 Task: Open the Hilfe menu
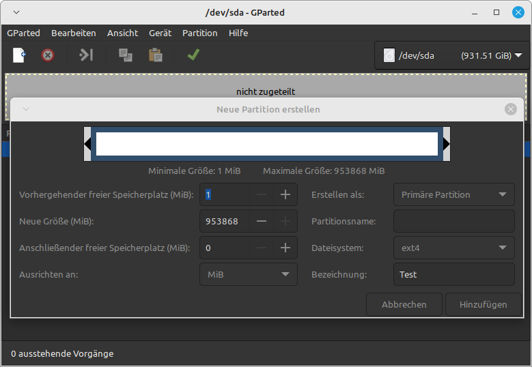click(238, 33)
